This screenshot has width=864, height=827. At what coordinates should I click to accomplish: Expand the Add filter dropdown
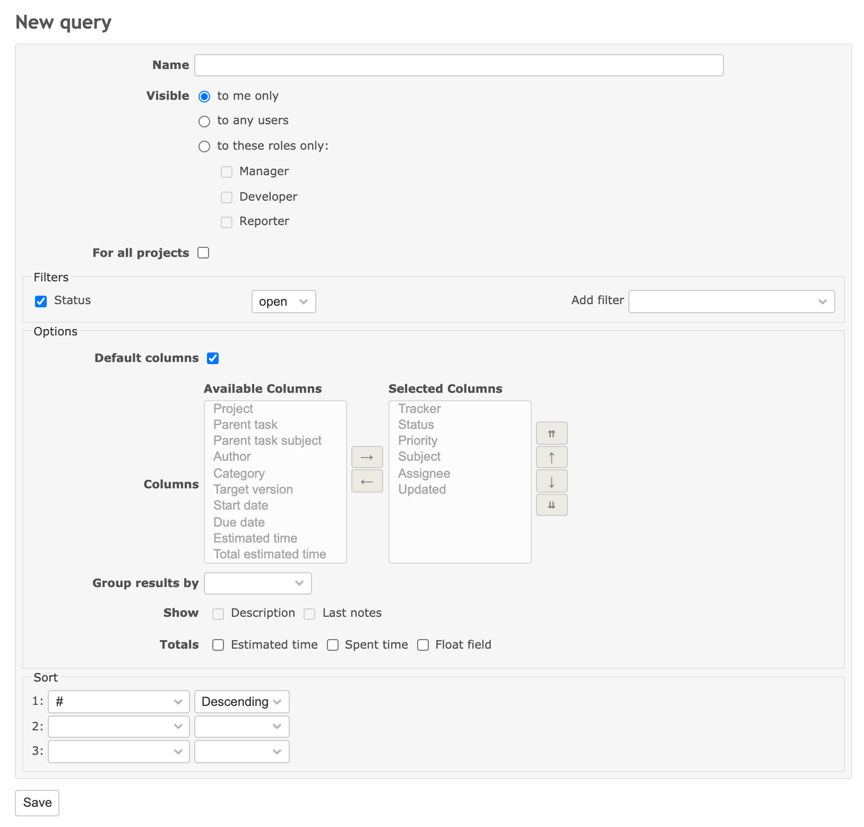pos(731,301)
